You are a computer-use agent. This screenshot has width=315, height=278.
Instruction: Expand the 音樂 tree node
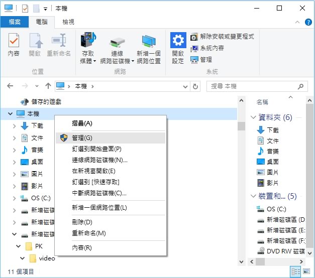click(x=14, y=150)
